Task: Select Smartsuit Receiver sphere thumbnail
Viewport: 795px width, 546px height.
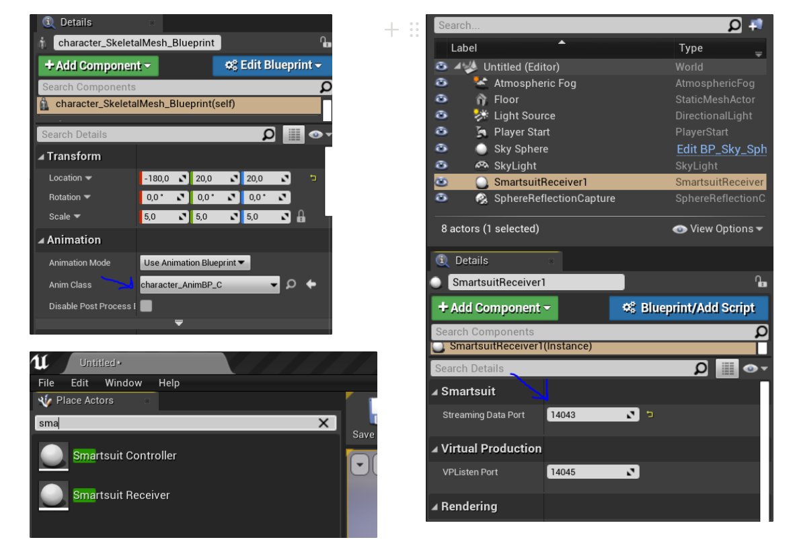Action: [x=54, y=496]
